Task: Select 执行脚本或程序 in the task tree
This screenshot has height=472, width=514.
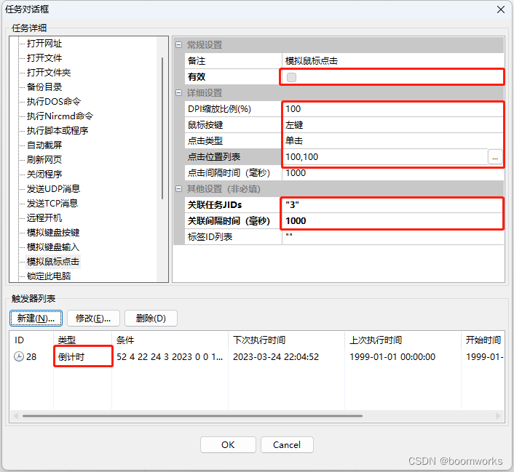Action: click(x=58, y=130)
